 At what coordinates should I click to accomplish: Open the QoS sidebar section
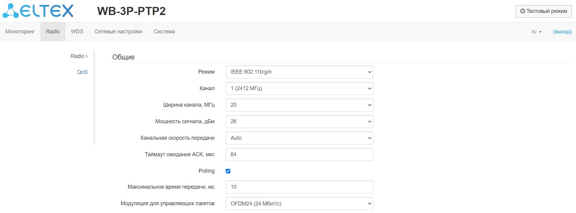[x=82, y=72]
